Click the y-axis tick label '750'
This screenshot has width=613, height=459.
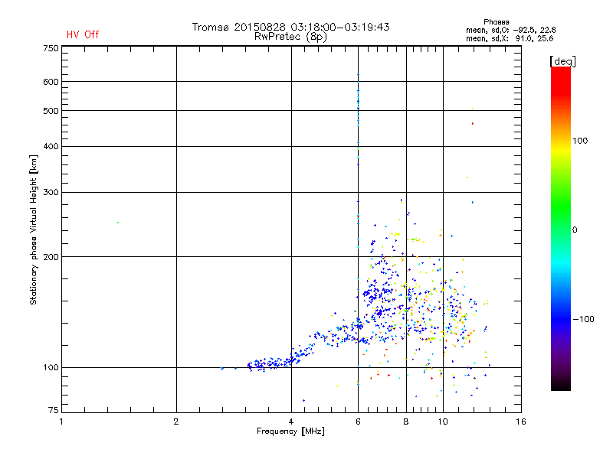point(51,48)
